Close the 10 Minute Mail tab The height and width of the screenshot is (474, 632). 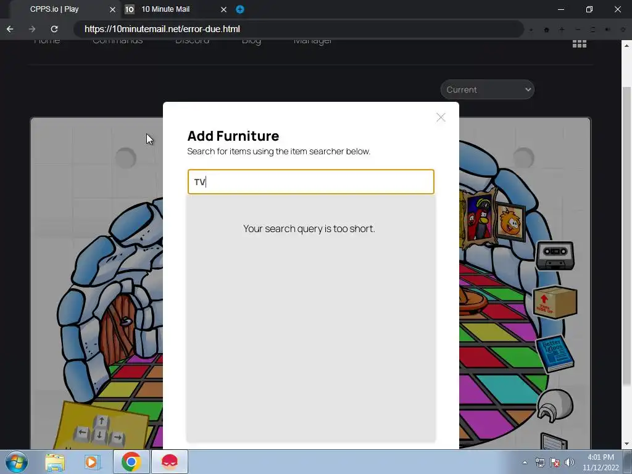pyautogui.click(x=223, y=9)
